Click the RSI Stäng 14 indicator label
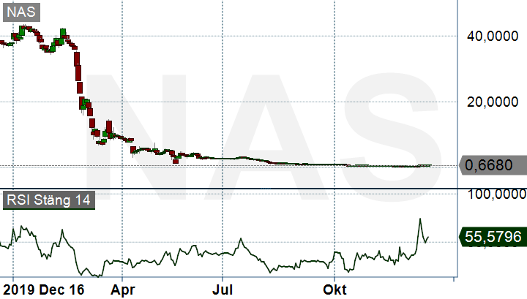 tap(49, 200)
